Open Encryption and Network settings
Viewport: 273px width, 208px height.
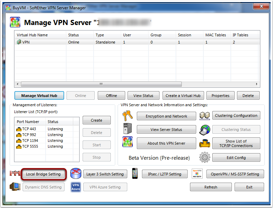(x=166, y=116)
